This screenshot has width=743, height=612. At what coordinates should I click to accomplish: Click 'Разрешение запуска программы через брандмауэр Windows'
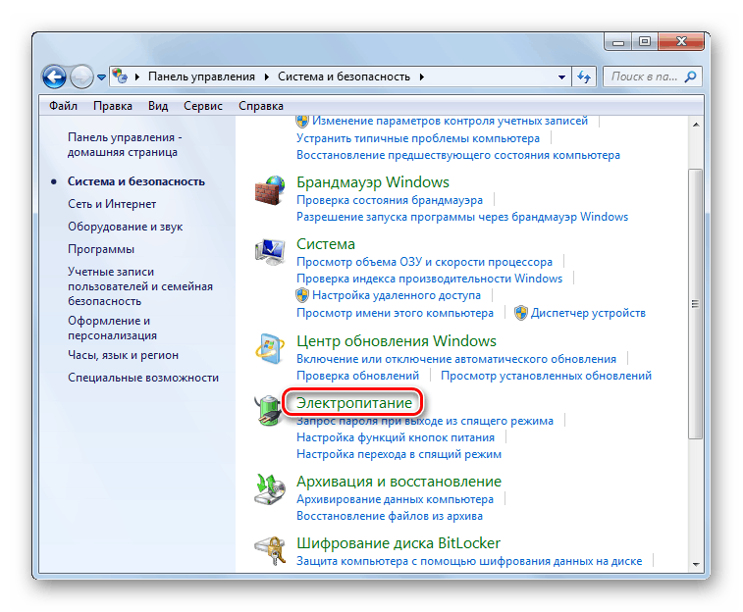point(462,217)
